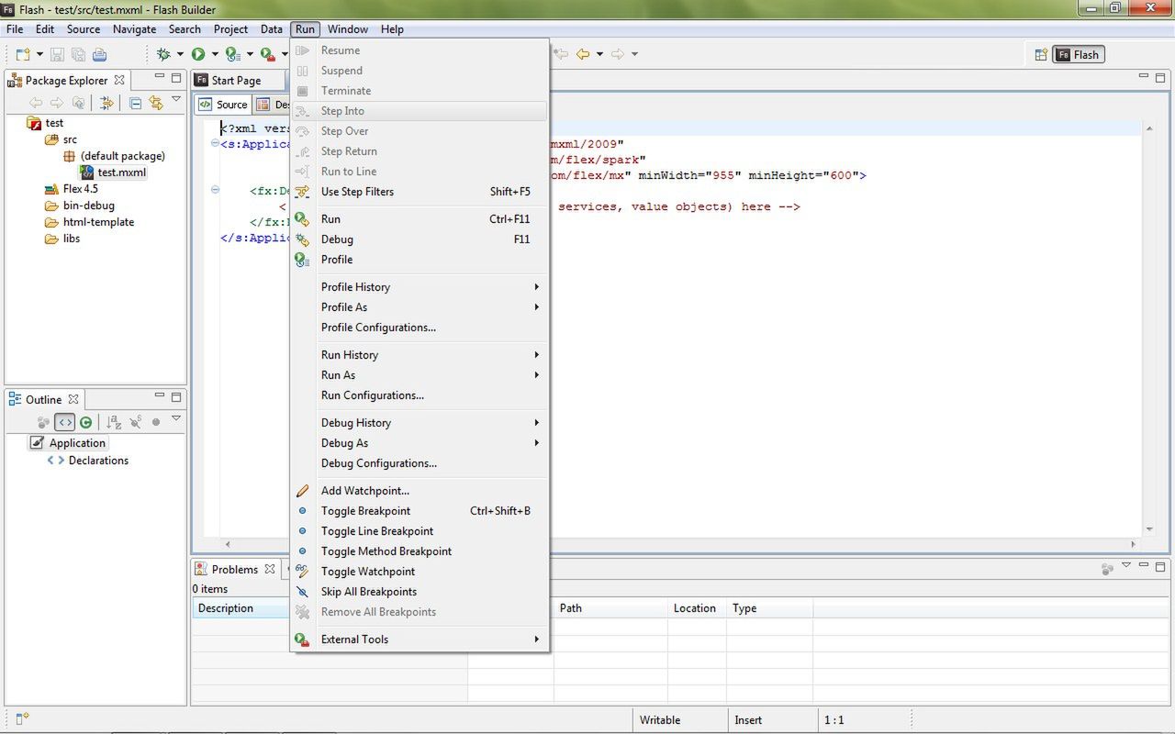Click the Save All toolbar icon
Image resolution: width=1175 pixels, height=734 pixels.
[x=78, y=55]
